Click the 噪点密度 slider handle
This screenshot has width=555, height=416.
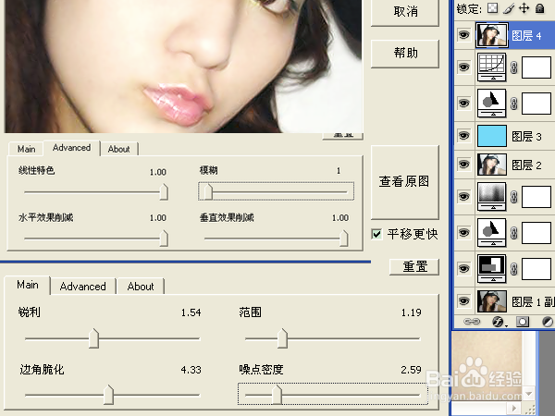(277, 395)
